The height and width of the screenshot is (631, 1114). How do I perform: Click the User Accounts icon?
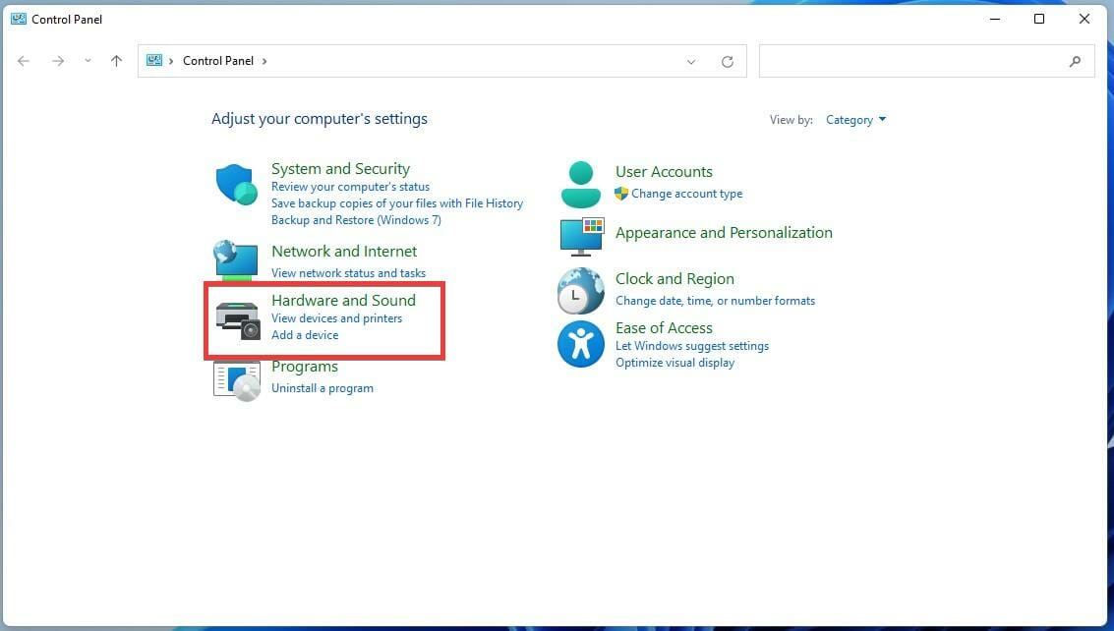[580, 182]
